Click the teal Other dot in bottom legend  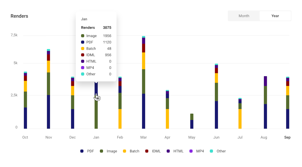[x=211, y=151]
